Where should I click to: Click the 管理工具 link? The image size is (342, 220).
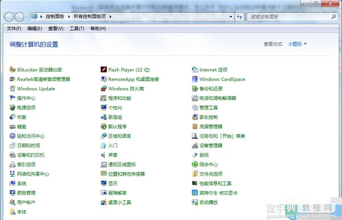pyautogui.click(x=209, y=107)
